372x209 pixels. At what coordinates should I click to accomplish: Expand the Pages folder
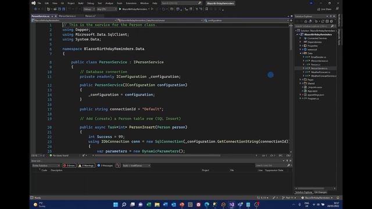point(301,80)
